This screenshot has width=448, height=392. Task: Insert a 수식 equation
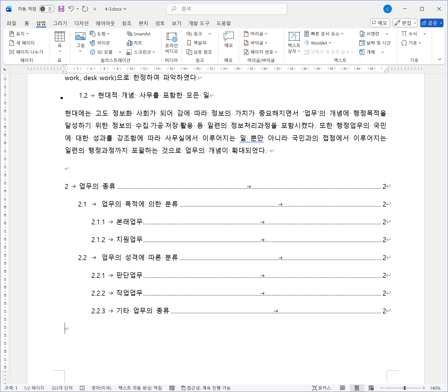(x=409, y=34)
